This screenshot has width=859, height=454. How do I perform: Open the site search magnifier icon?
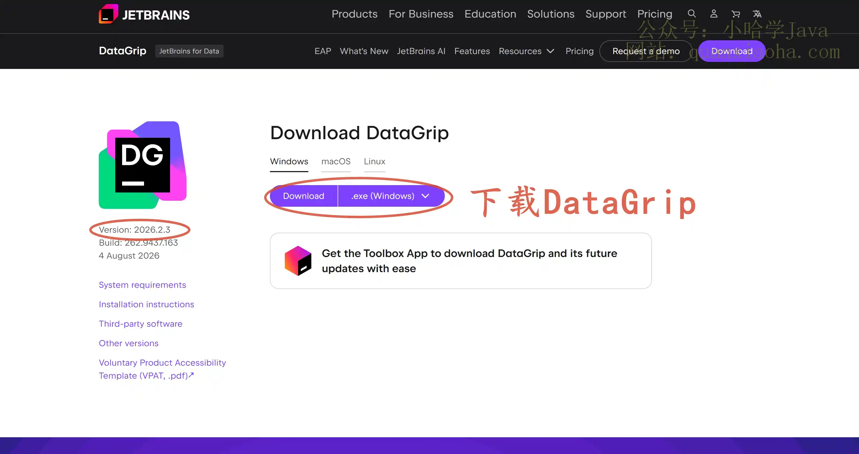[x=692, y=14]
